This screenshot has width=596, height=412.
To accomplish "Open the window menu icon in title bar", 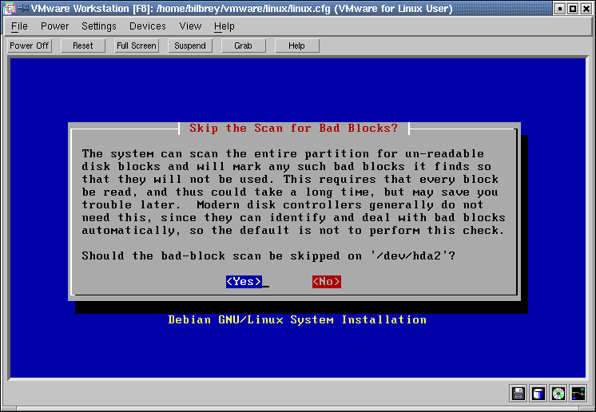I will [10, 9].
